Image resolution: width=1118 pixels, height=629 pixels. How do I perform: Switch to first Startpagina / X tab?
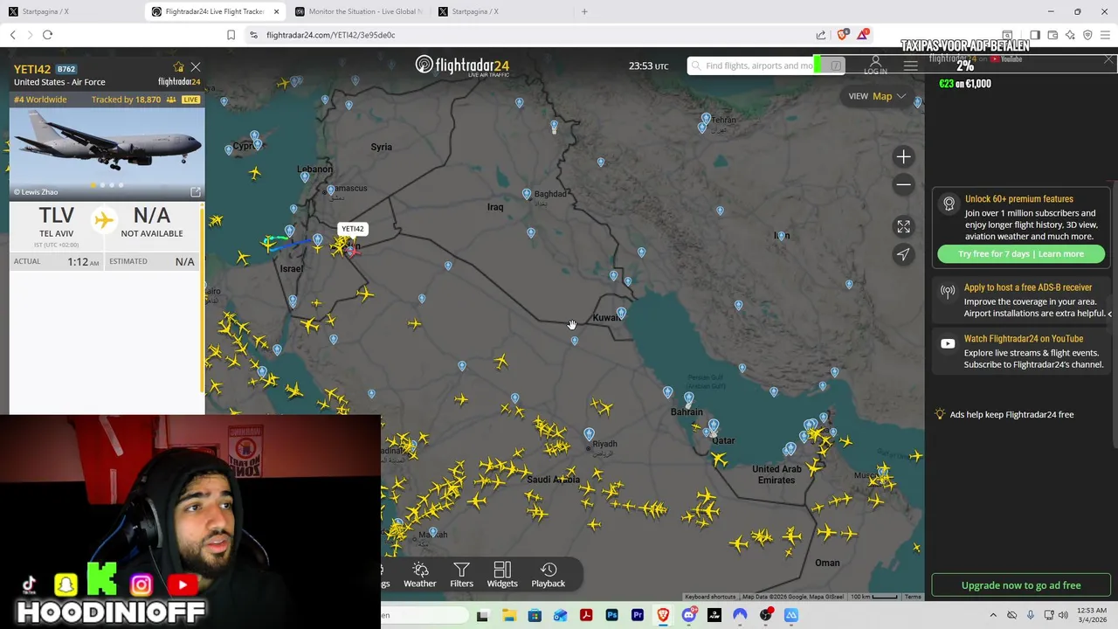70,11
